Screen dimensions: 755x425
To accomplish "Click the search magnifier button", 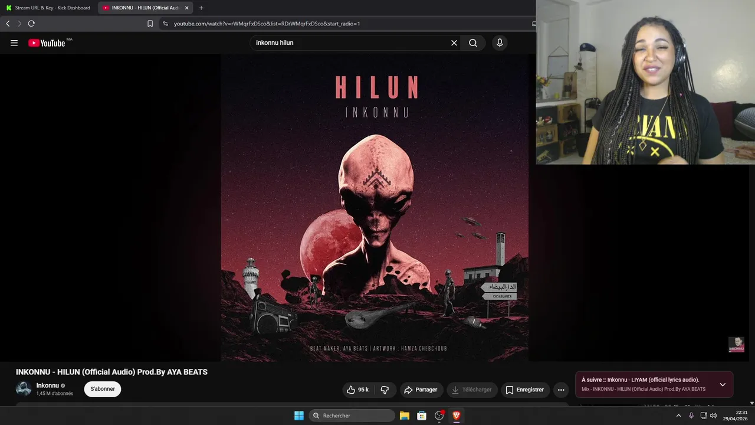I will (473, 42).
